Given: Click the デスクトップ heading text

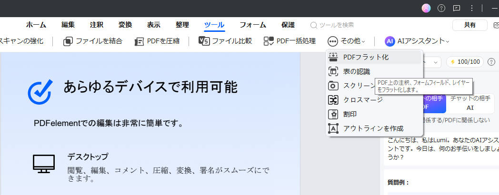Looking at the screenshot, I should tap(88, 157).
